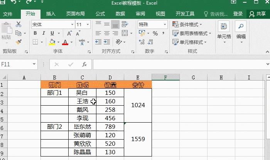Open number format dropdown 特殊
The image size is (270, 160).
165,25
